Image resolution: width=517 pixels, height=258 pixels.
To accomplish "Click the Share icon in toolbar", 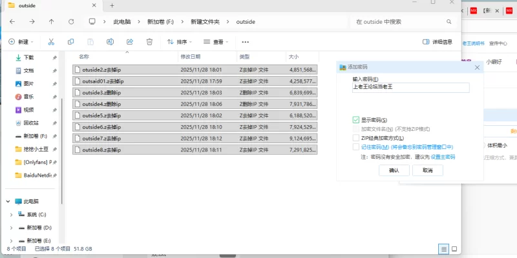I will (x=129, y=42).
